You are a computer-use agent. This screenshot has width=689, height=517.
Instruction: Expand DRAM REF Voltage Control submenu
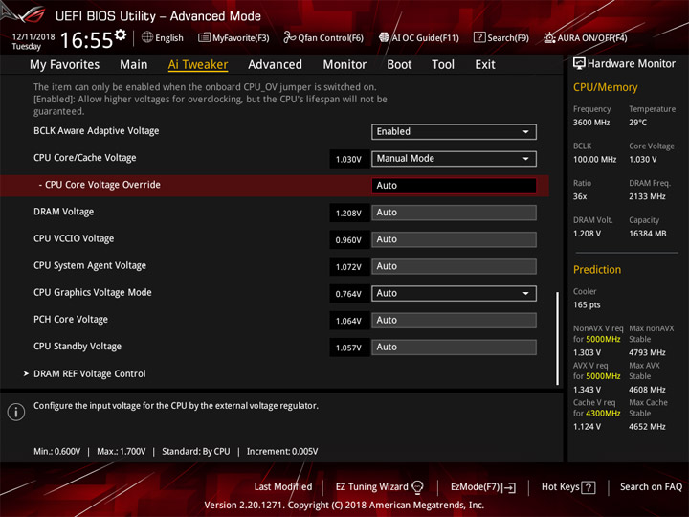point(89,373)
